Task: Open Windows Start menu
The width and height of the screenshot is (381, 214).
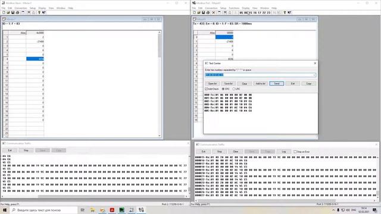Action: tap(4, 210)
